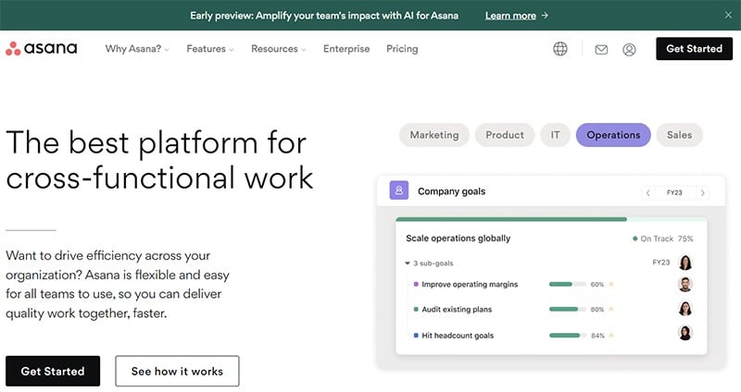Select the IT tab
The width and height of the screenshot is (741, 392).
click(555, 135)
